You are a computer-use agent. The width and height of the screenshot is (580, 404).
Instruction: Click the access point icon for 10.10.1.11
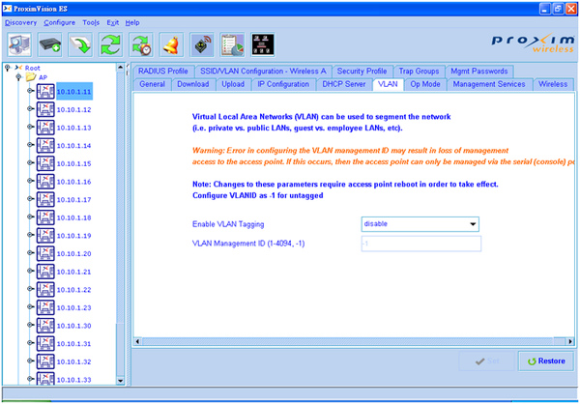click(45, 92)
